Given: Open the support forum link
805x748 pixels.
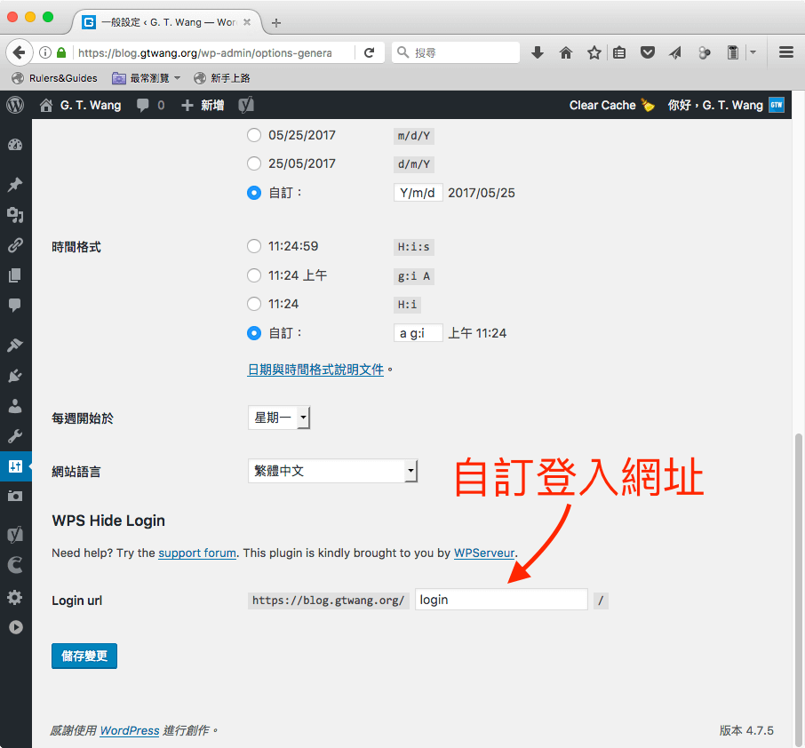Looking at the screenshot, I should (x=197, y=553).
